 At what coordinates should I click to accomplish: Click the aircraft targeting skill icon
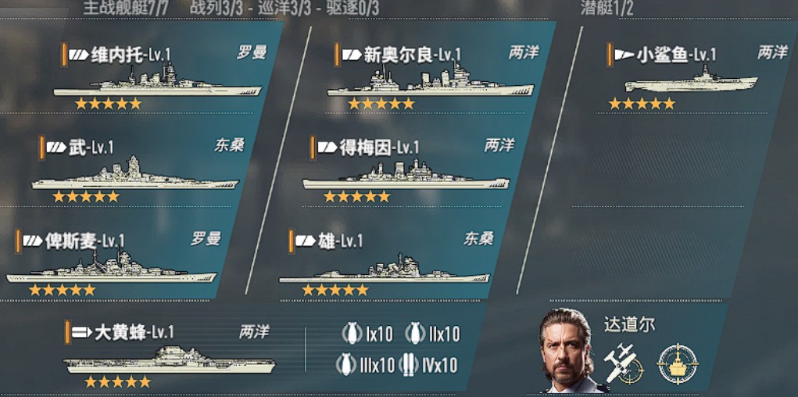624,363
